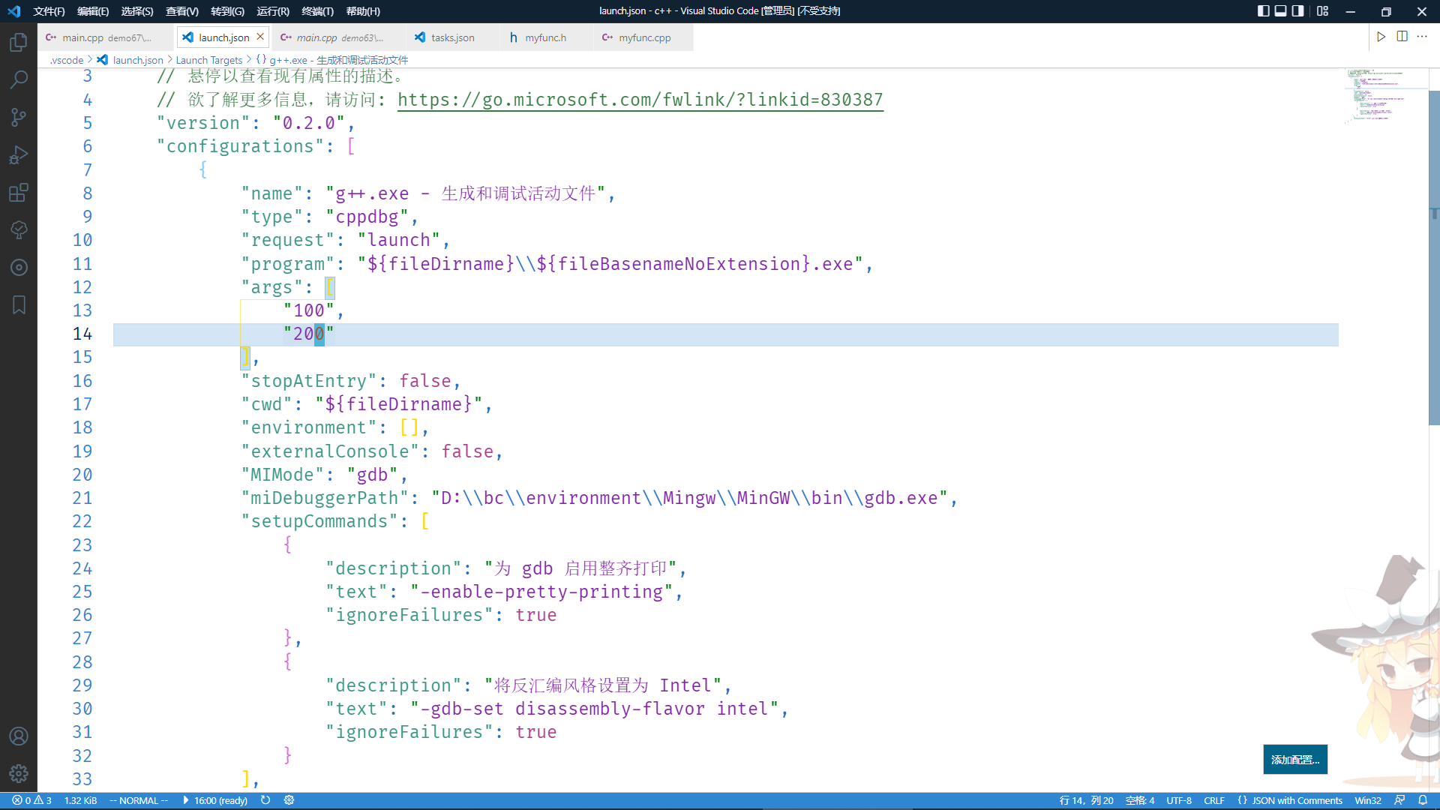The width and height of the screenshot is (1440, 810).
Task: Click the 添加配置 button
Action: pos(1295,759)
